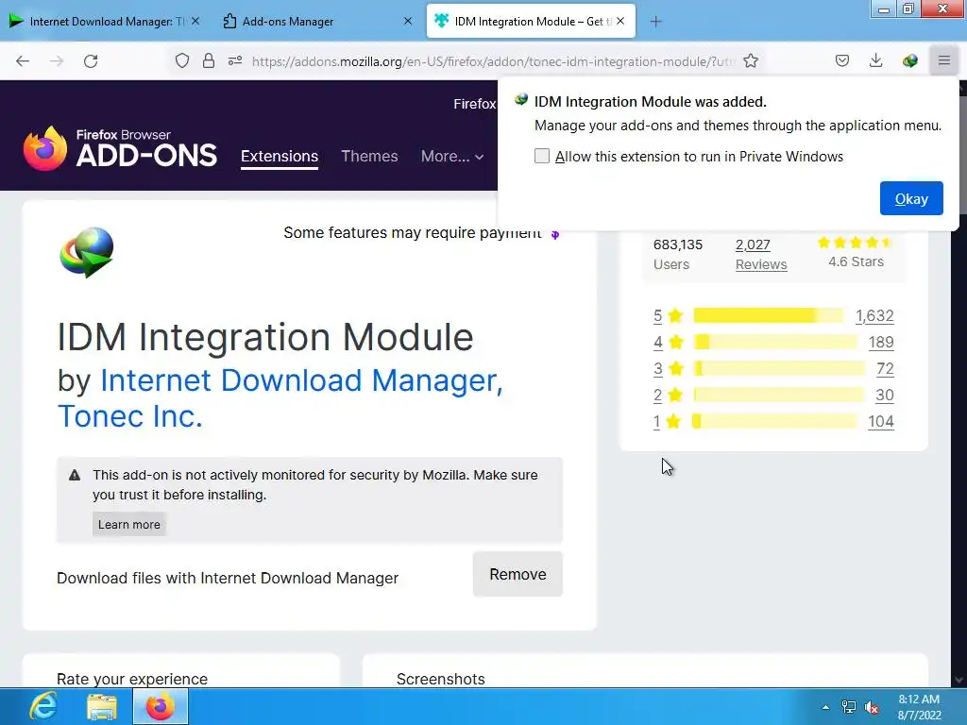Open site permissions icon in address bar
The image size is (967, 725).
[x=235, y=60]
